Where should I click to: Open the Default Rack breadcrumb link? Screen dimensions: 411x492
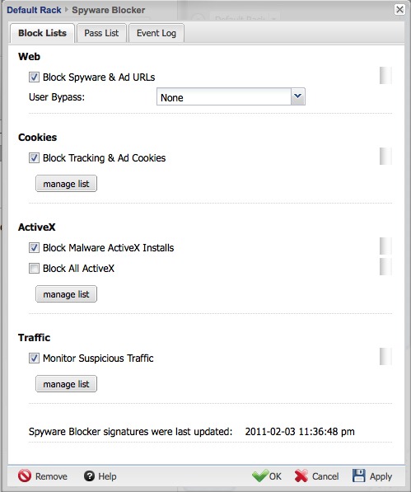point(34,10)
